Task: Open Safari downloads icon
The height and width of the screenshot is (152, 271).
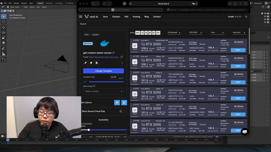Action: (x=230, y=4)
